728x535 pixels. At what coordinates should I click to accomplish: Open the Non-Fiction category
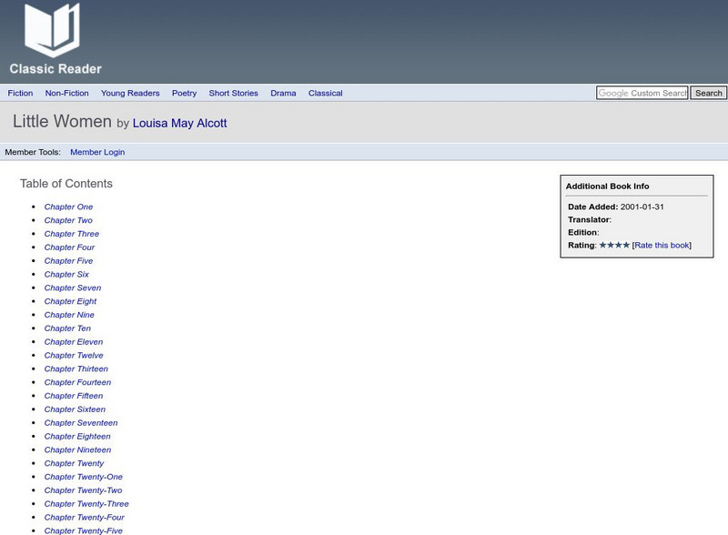point(66,94)
